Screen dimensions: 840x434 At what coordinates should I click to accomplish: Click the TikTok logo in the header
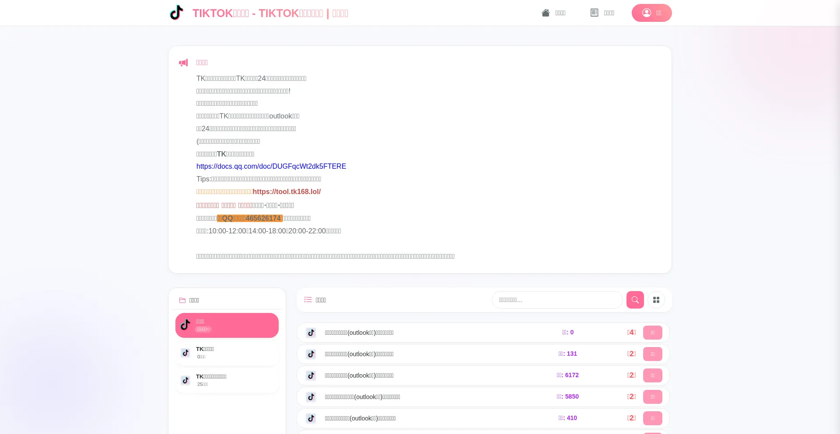point(176,13)
